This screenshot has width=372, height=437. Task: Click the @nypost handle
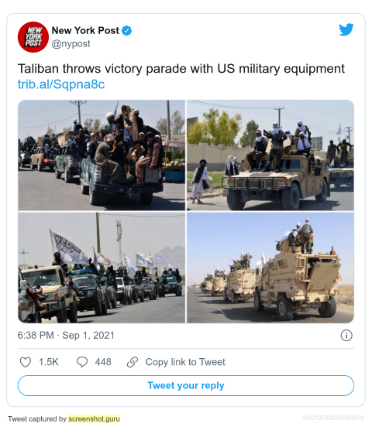(71, 44)
